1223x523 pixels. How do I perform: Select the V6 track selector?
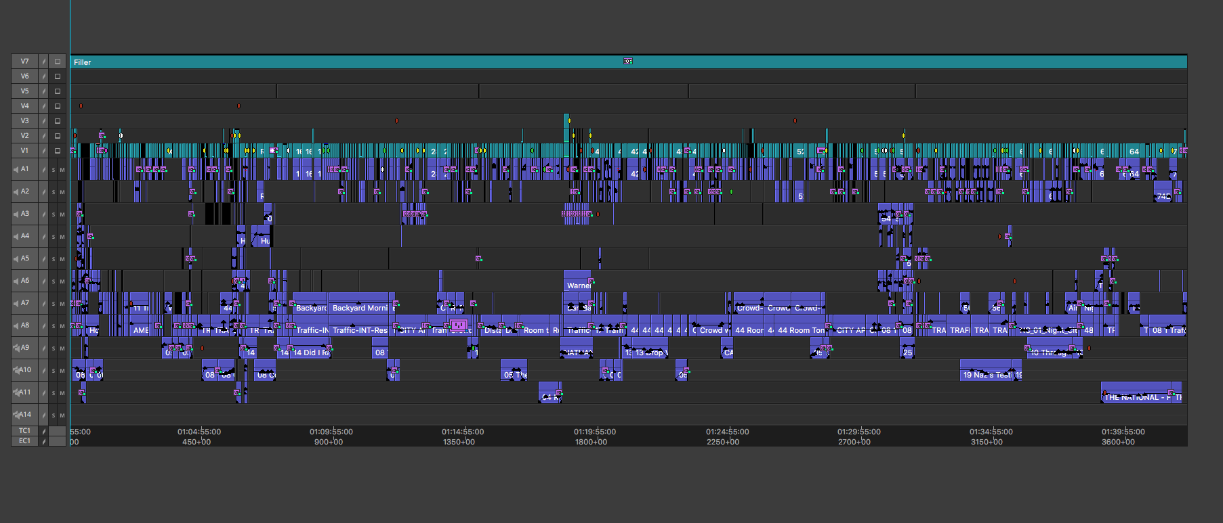pyautogui.click(x=25, y=76)
